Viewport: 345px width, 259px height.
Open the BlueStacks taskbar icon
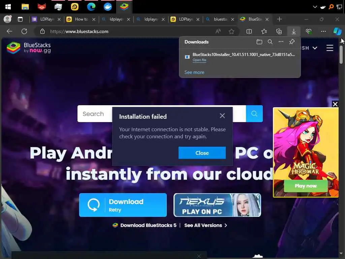pyautogui.click(x=124, y=7)
